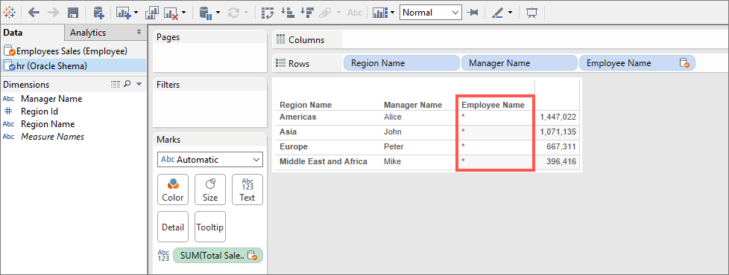Switch to the Analytics tab

click(x=88, y=33)
